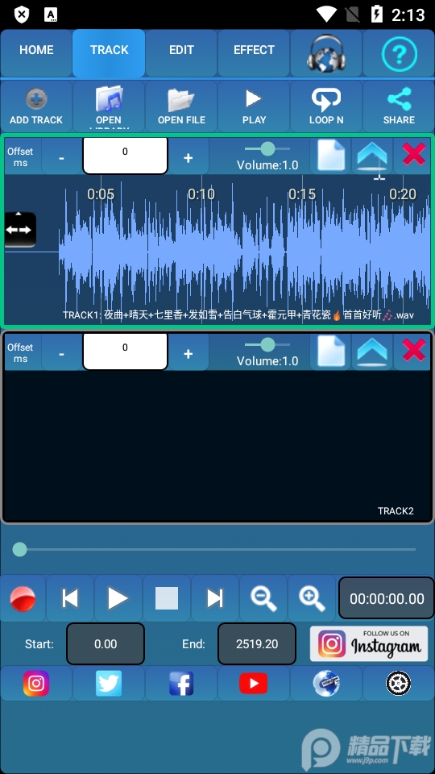Click Track 1 offset ms field

coord(126,156)
